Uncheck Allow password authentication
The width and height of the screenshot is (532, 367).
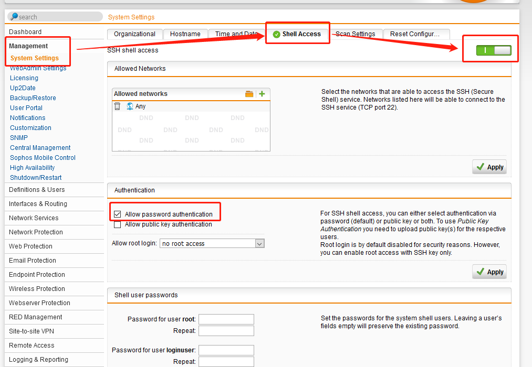tap(118, 214)
